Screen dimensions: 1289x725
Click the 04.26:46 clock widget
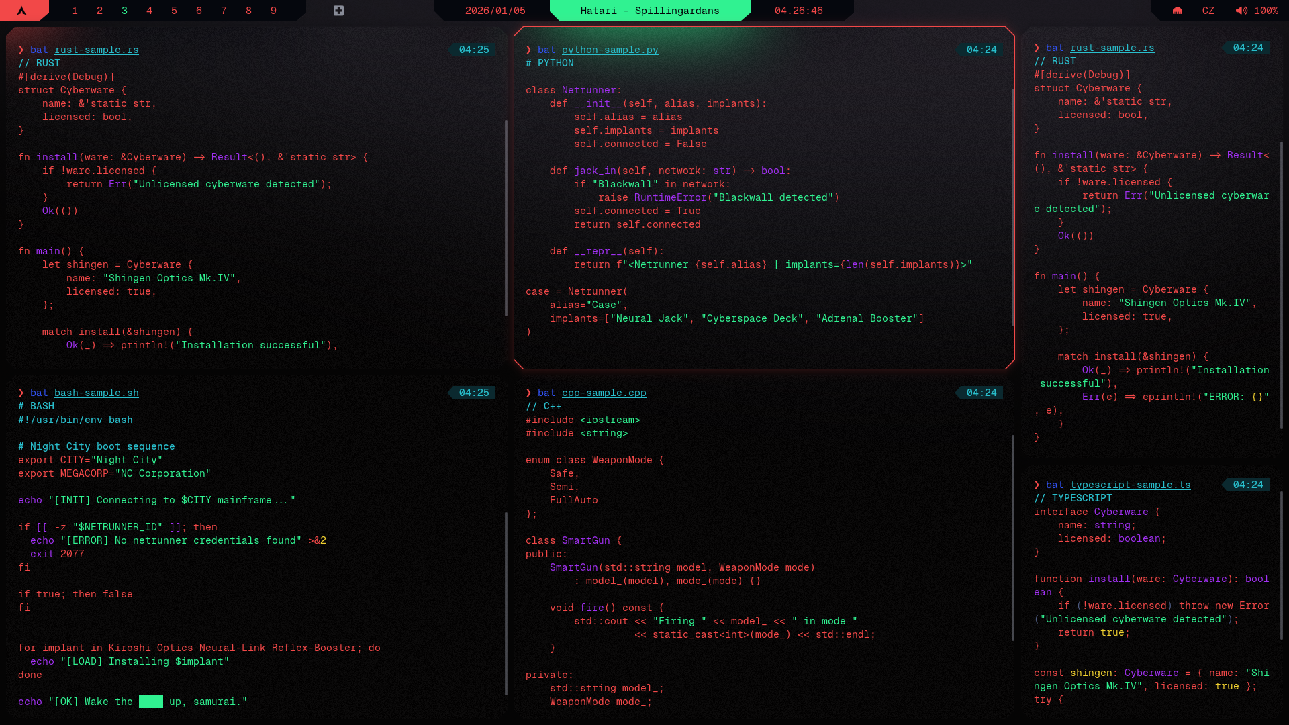[798, 11]
